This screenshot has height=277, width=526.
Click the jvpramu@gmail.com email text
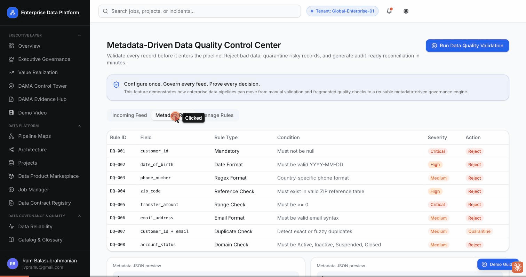coord(43,267)
